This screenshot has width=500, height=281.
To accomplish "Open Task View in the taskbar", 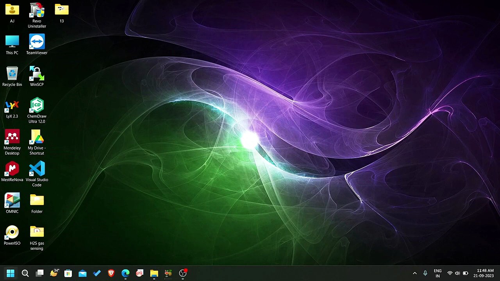I will point(39,273).
